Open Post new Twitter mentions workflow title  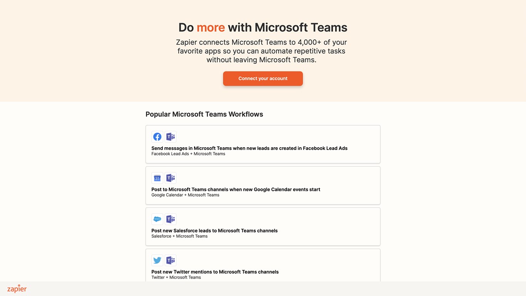pos(215,272)
